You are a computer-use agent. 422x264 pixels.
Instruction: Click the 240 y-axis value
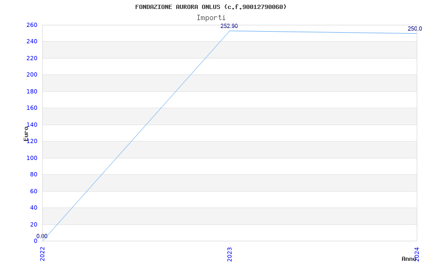click(32, 42)
